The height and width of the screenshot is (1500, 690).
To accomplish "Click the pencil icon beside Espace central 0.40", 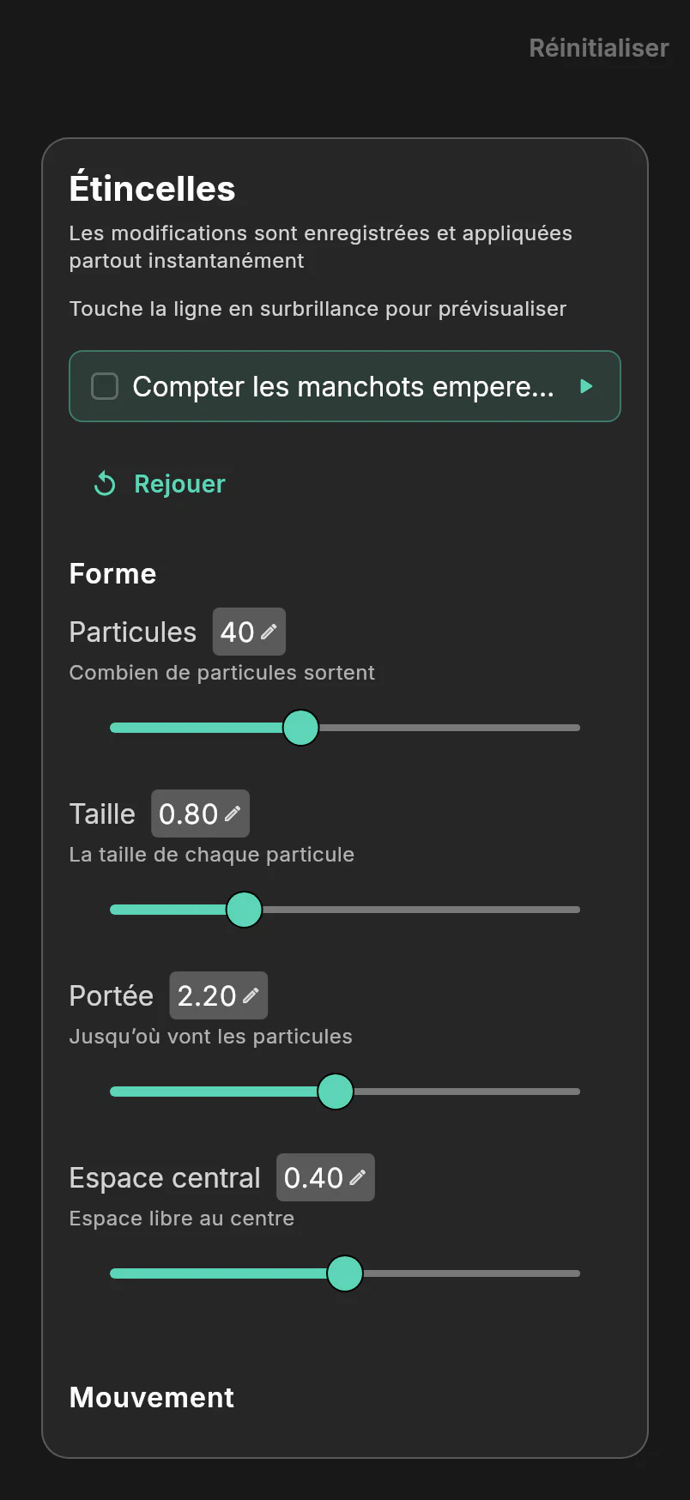I will 357,1177.
